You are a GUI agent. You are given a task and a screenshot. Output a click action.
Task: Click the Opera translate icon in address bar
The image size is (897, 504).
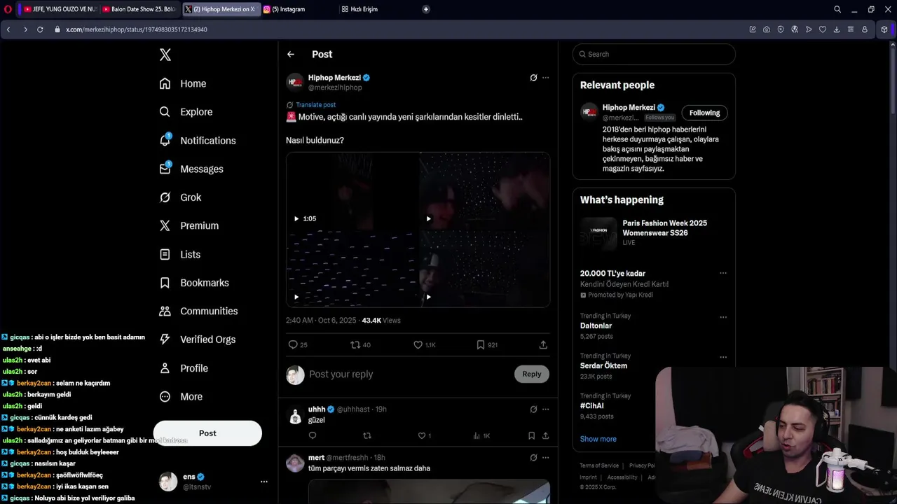point(795,29)
